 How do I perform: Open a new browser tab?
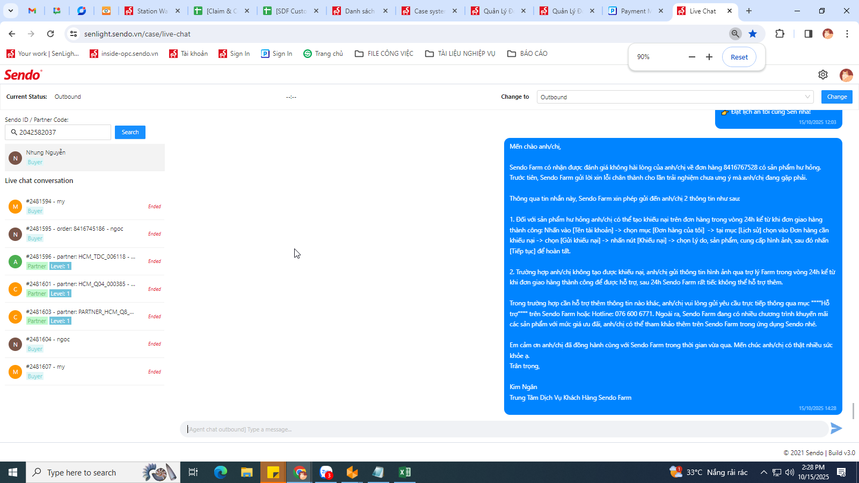point(749,11)
